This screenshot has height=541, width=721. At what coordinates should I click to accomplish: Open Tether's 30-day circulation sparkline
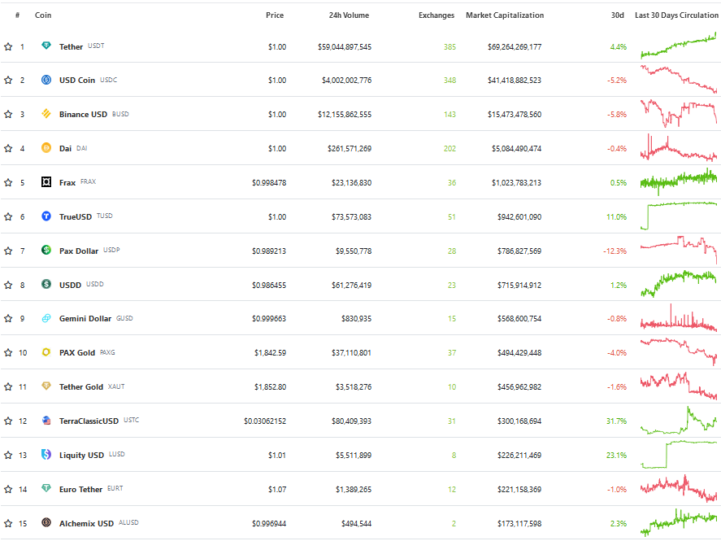click(x=679, y=46)
